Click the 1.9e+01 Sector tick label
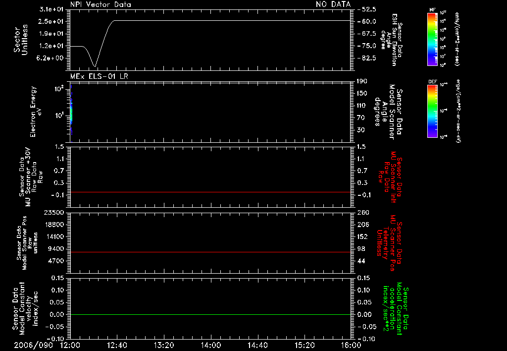Viewport: 507px width, 351px height. 51,34
